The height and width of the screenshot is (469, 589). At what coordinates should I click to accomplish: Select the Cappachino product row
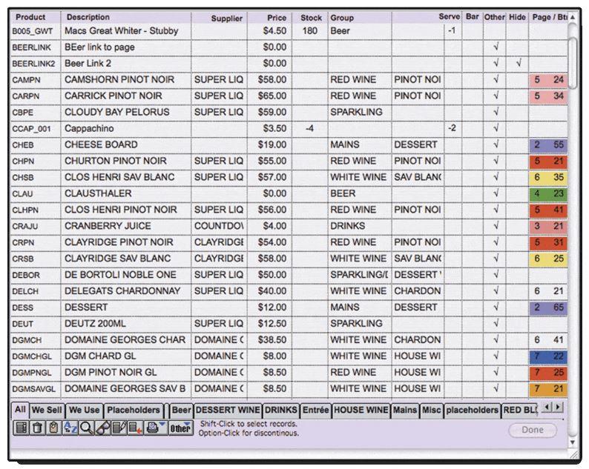click(289, 128)
